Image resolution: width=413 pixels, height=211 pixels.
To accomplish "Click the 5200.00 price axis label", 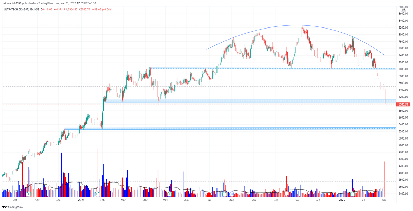I will pos(404,132).
